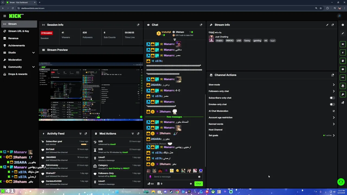
Task: Open Account age restriction settings
Action: (272, 118)
